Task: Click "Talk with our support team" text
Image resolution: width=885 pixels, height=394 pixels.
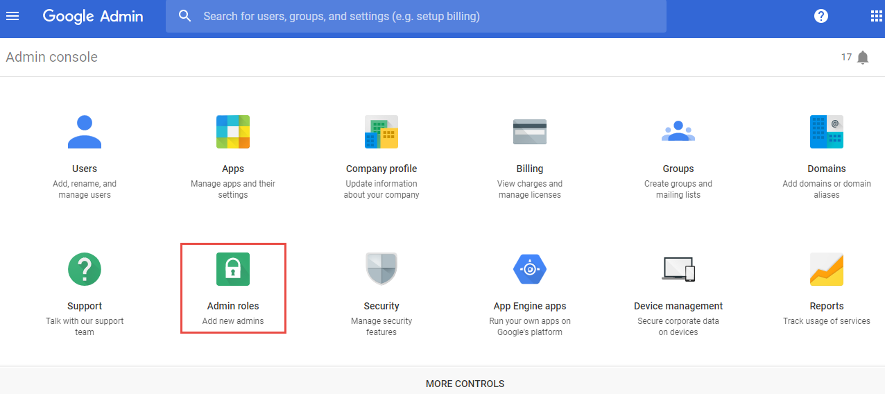Action: (85, 327)
